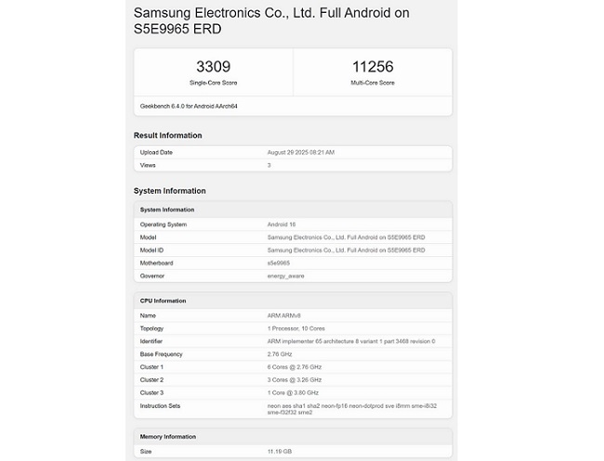
Task: Select the Cluster 3 frequency value
Action: click(295, 393)
